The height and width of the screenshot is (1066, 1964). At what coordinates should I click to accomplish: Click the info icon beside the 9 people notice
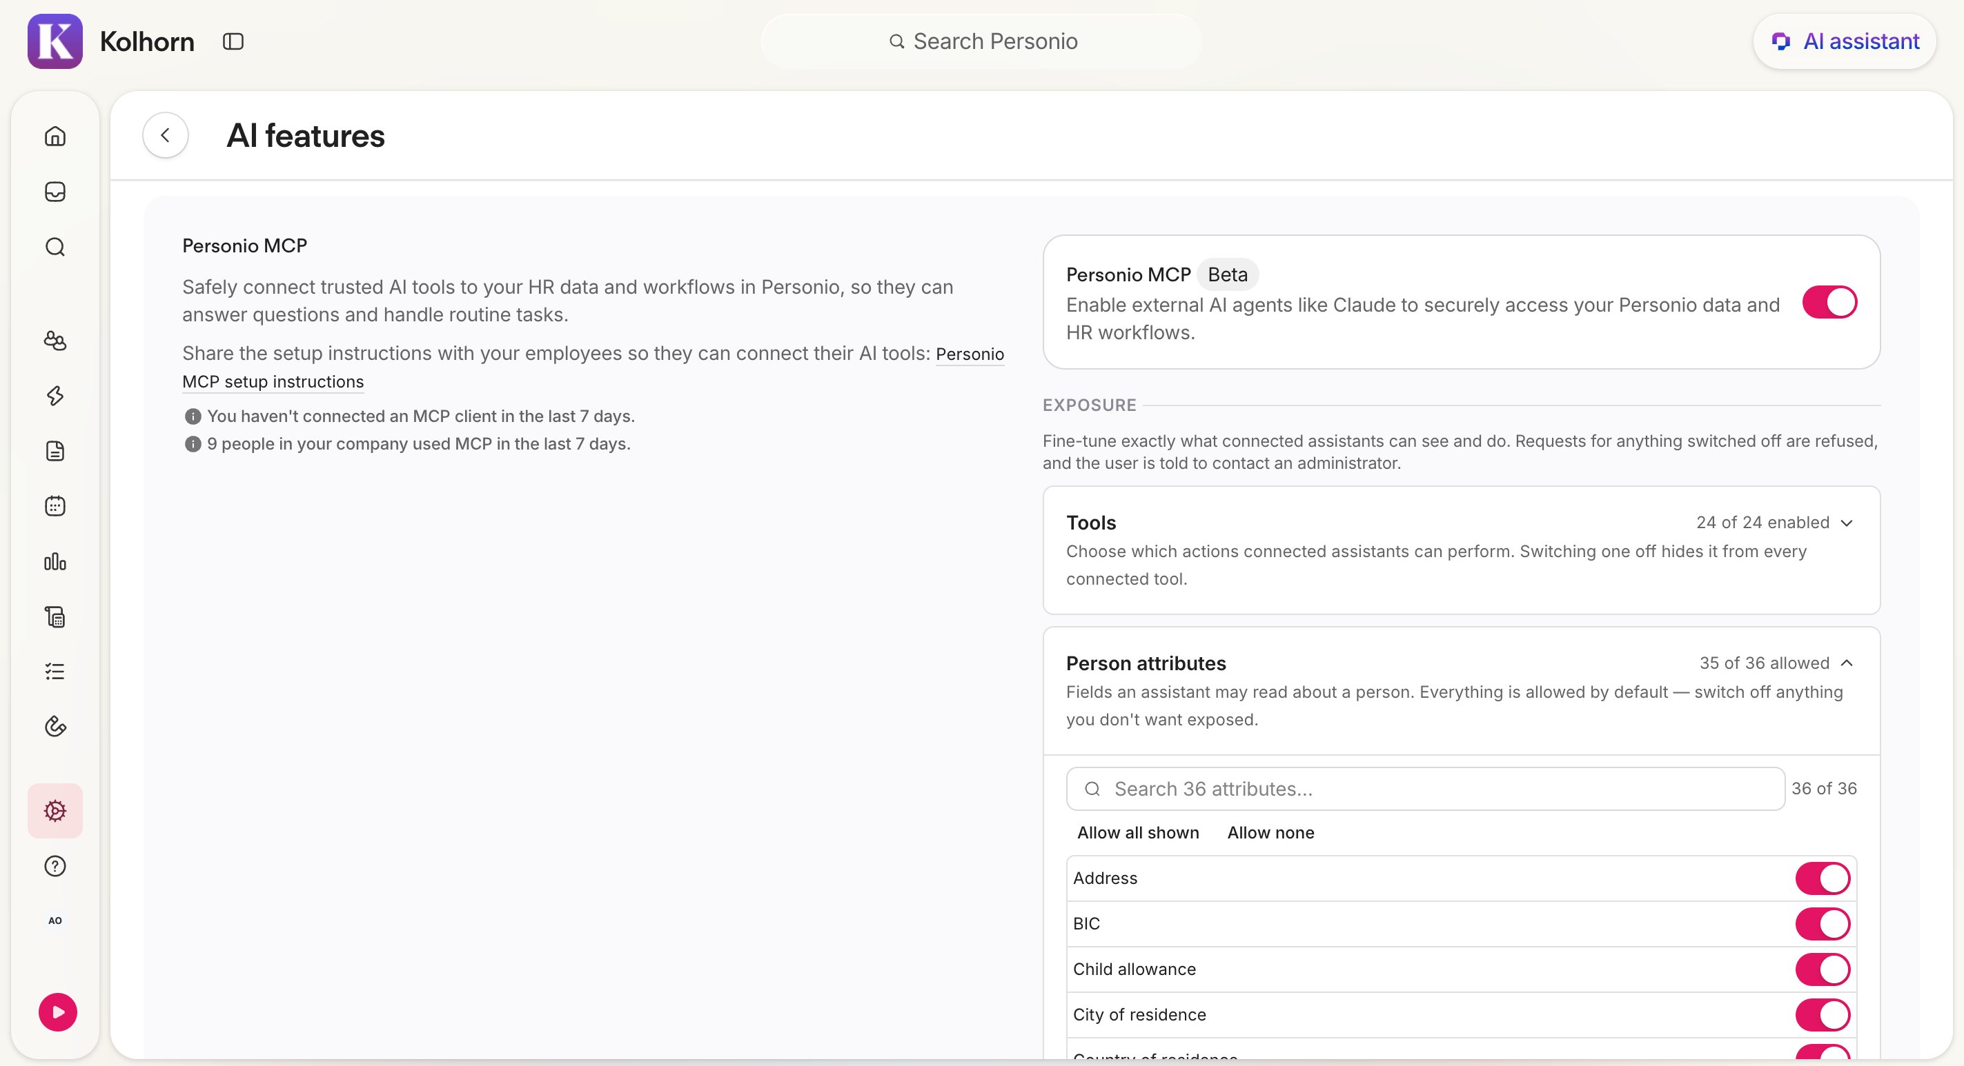(x=193, y=444)
